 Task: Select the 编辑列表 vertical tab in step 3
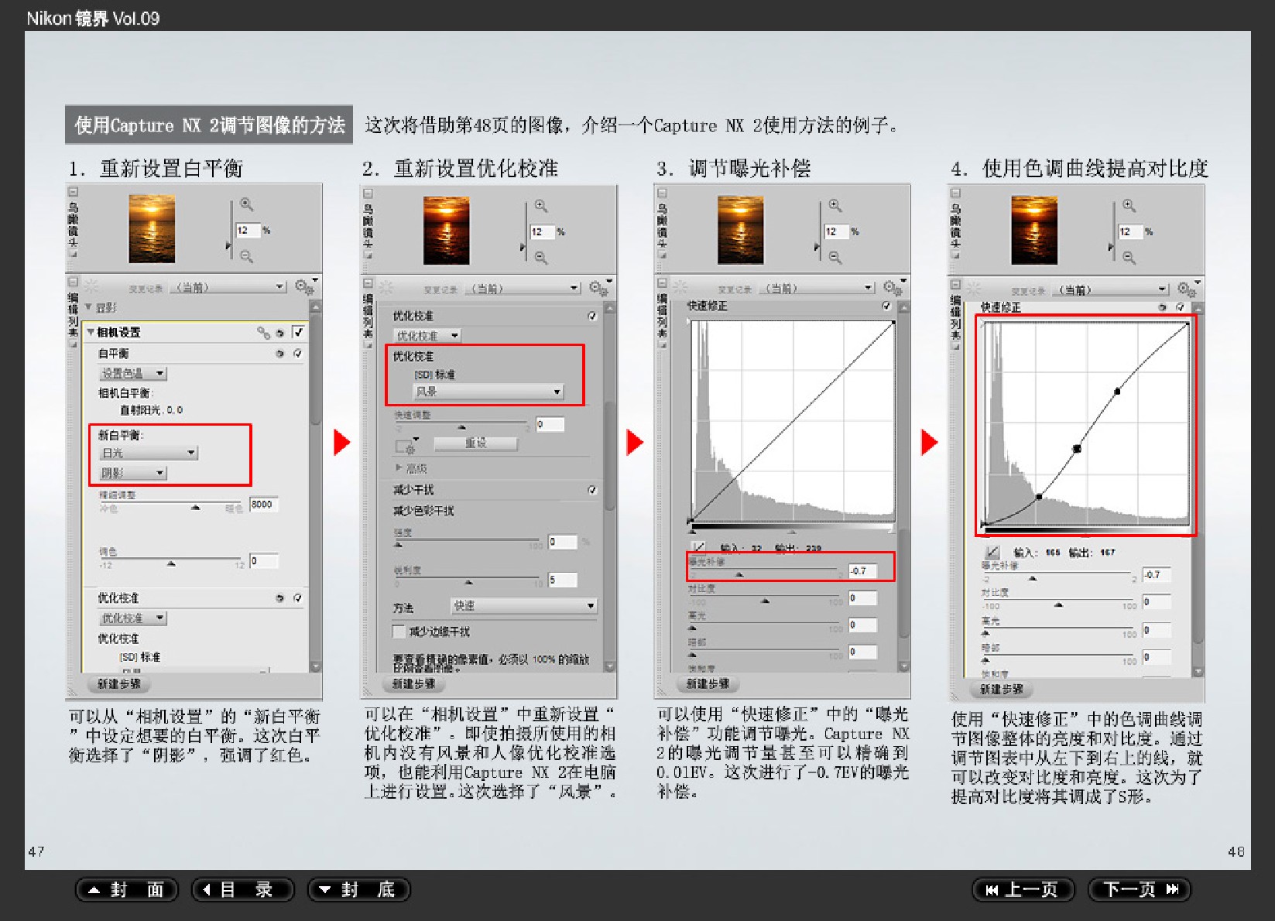click(x=663, y=316)
